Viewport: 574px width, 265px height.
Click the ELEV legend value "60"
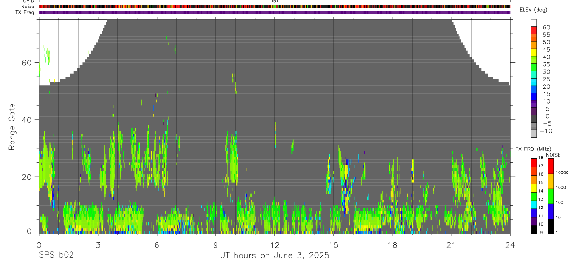point(546,28)
